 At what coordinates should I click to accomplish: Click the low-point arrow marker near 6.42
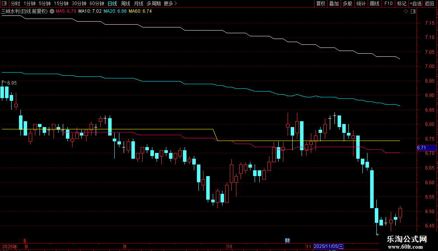(x=378, y=234)
